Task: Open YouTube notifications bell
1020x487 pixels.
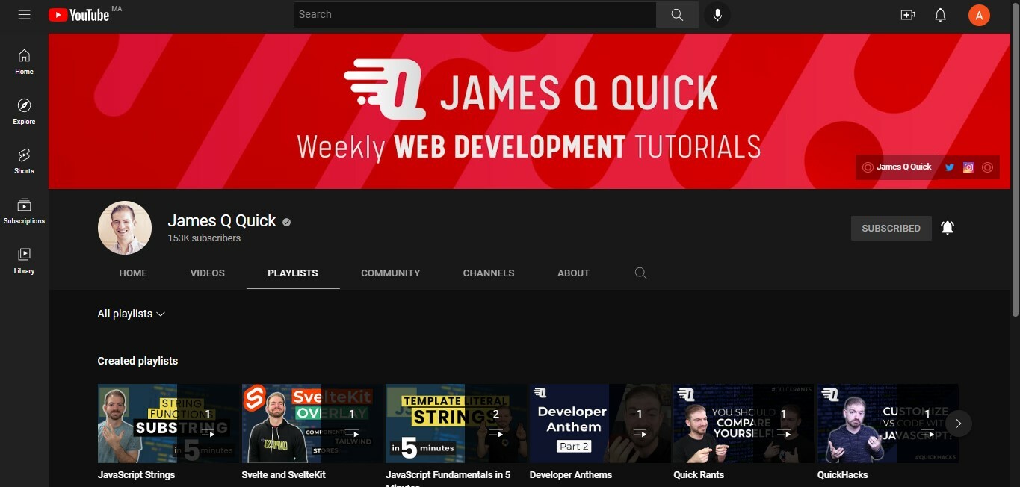Action: coord(940,14)
